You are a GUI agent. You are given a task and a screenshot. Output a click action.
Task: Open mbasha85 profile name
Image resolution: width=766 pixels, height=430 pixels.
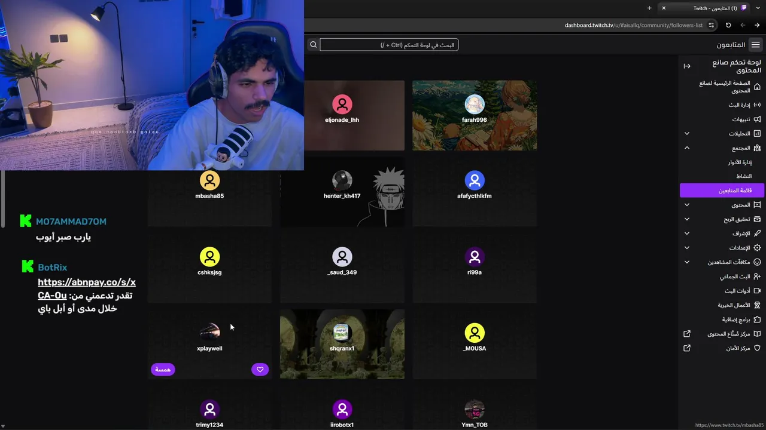[x=209, y=196]
